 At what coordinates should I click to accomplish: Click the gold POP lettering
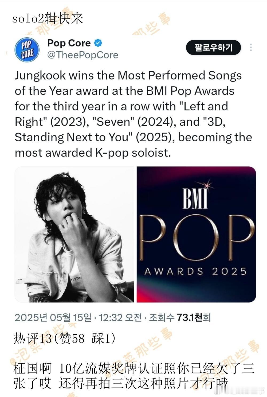coord(196,238)
